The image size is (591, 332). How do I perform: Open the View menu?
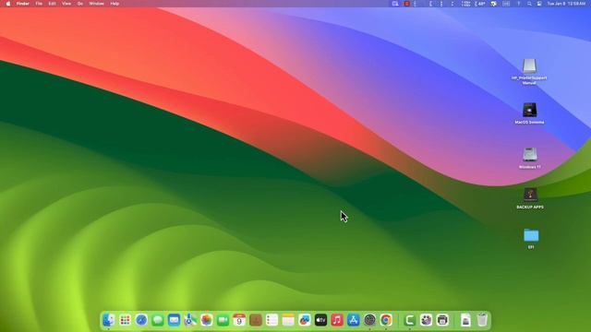[x=66, y=4]
